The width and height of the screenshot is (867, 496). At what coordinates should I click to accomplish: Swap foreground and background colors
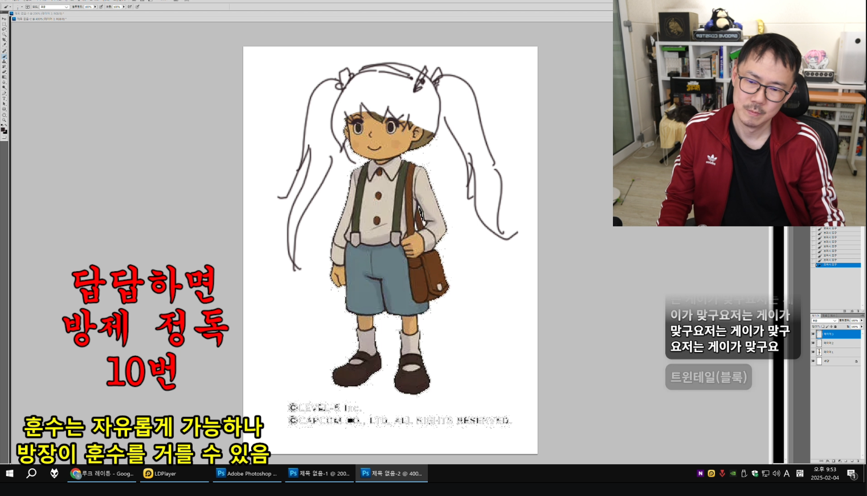pos(6,125)
